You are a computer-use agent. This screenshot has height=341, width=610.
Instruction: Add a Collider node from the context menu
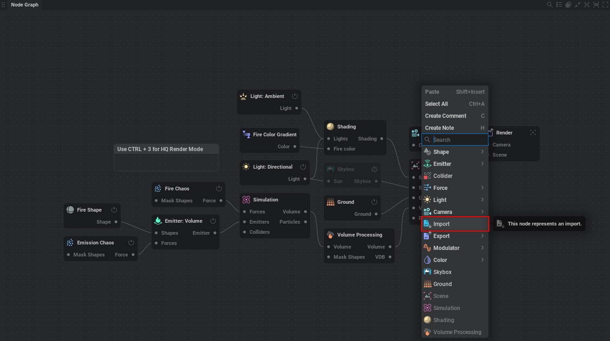pyautogui.click(x=455, y=176)
